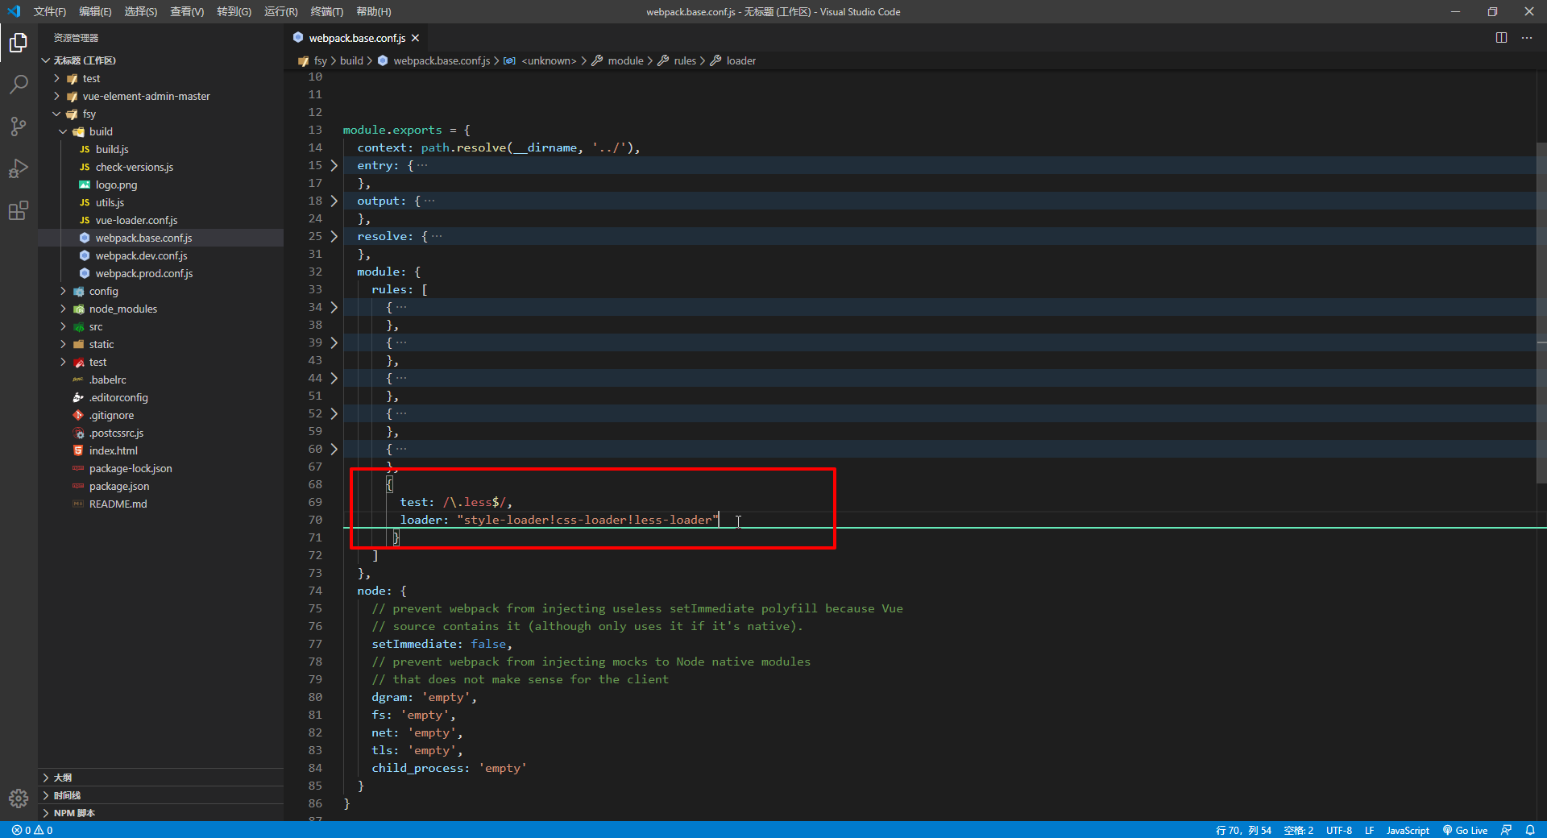Open .babelrc file

tap(160, 380)
